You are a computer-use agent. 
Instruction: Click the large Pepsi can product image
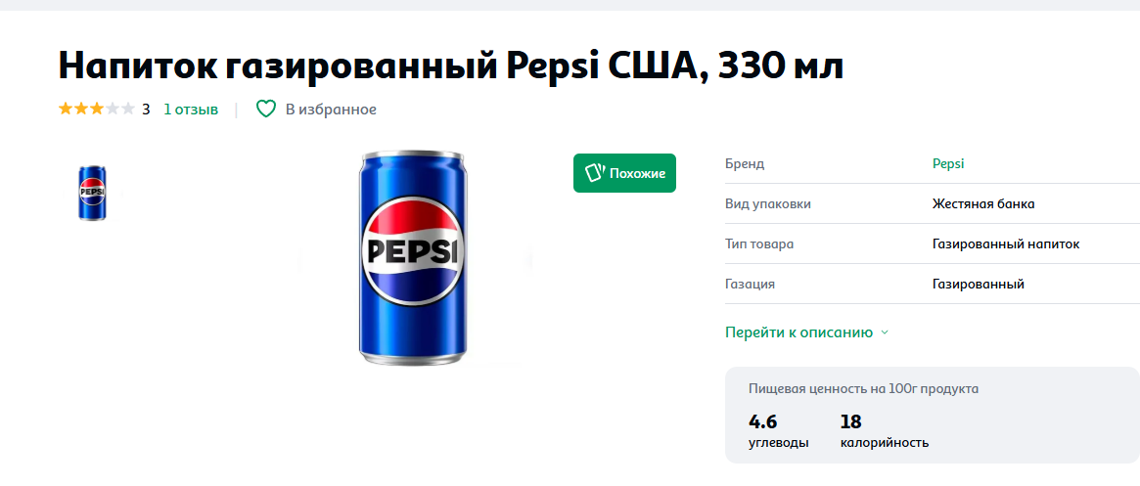pyautogui.click(x=413, y=259)
